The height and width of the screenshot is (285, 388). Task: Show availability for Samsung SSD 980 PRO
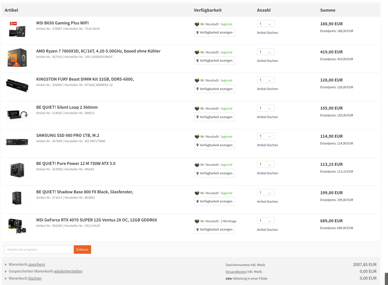[x=215, y=145]
